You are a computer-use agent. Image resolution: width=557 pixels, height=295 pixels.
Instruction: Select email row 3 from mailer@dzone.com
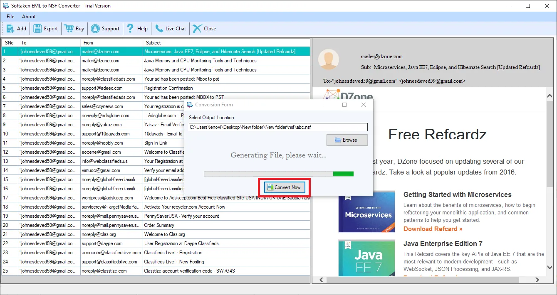(156, 70)
